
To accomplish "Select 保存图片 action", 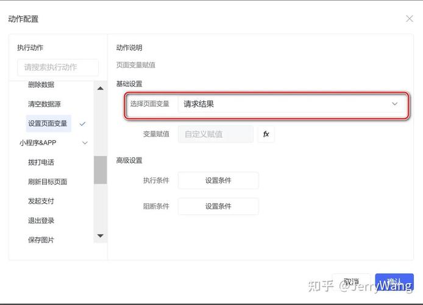I will (x=41, y=240).
